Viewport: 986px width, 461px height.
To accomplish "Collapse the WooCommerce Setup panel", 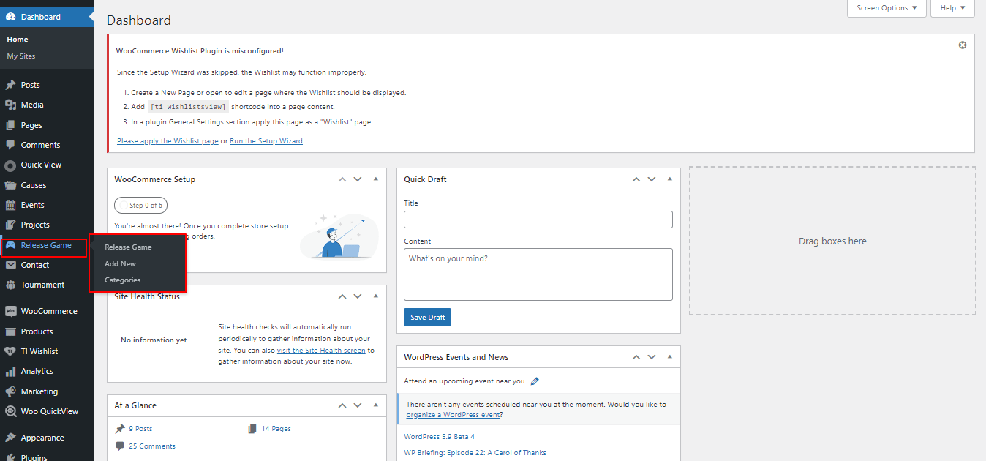I will click(376, 179).
